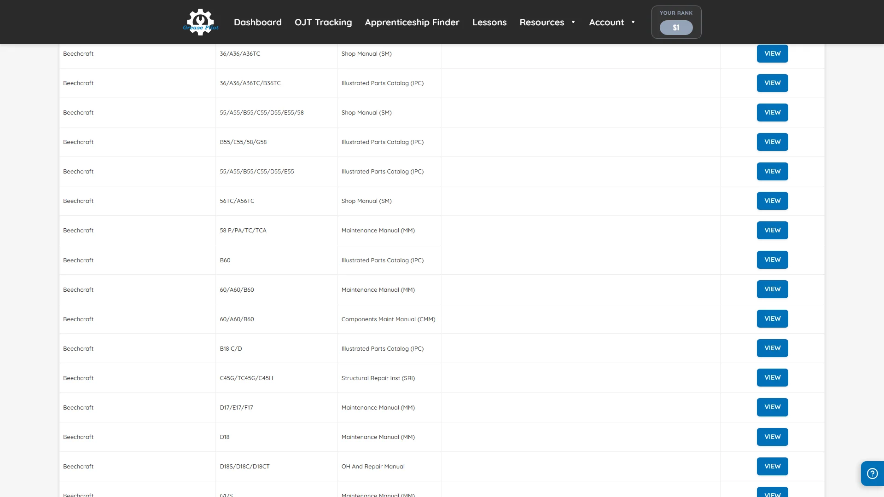Expand the Resources dropdown arrow
This screenshot has height=497, width=884.
tap(573, 22)
